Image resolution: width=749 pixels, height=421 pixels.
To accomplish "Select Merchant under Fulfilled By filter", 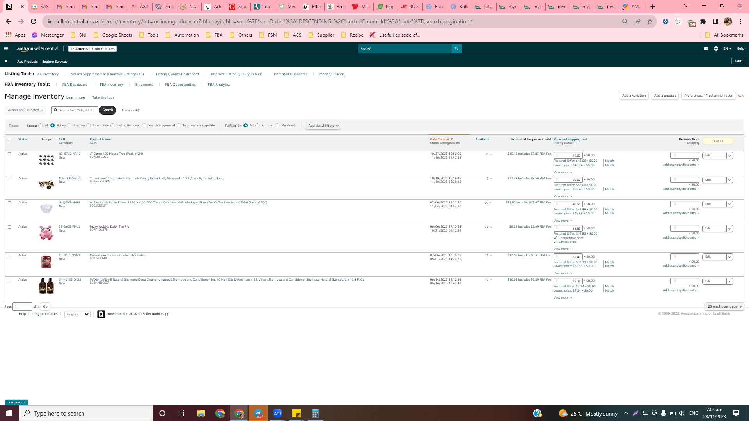I will pyautogui.click(x=277, y=126).
